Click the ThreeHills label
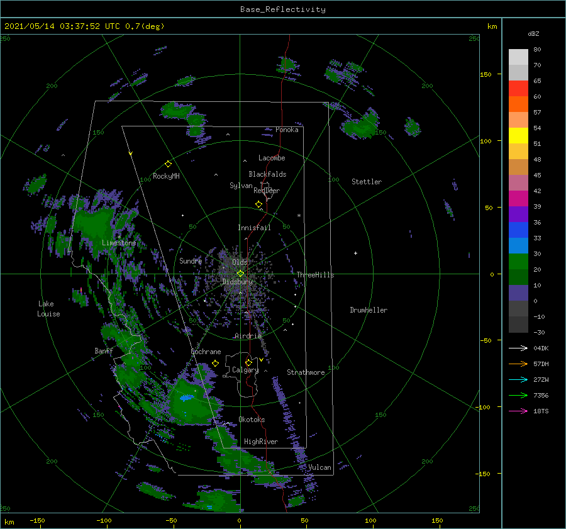The height and width of the screenshot is (529, 566). (316, 275)
